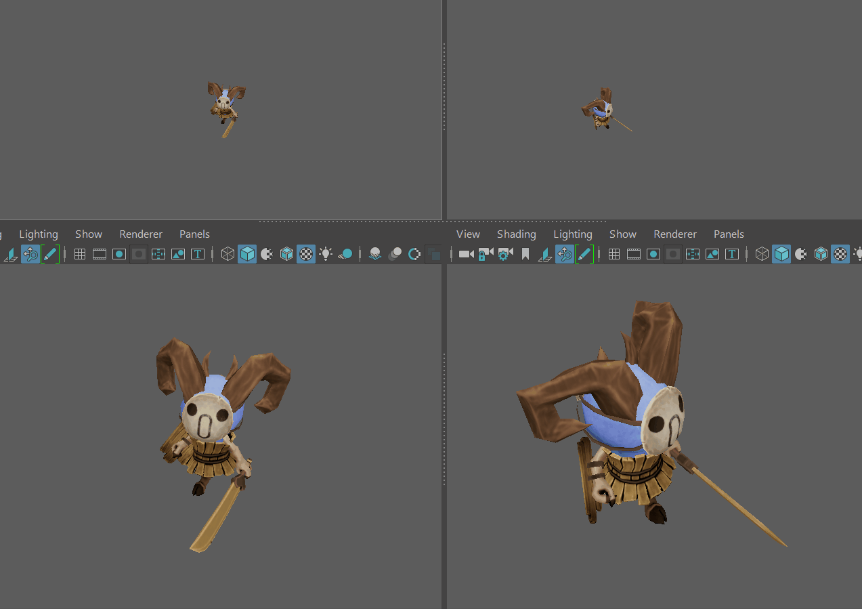Open Renderer menu of left viewport
The height and width of the screenshot is (609, 862).
coord(141,234)
